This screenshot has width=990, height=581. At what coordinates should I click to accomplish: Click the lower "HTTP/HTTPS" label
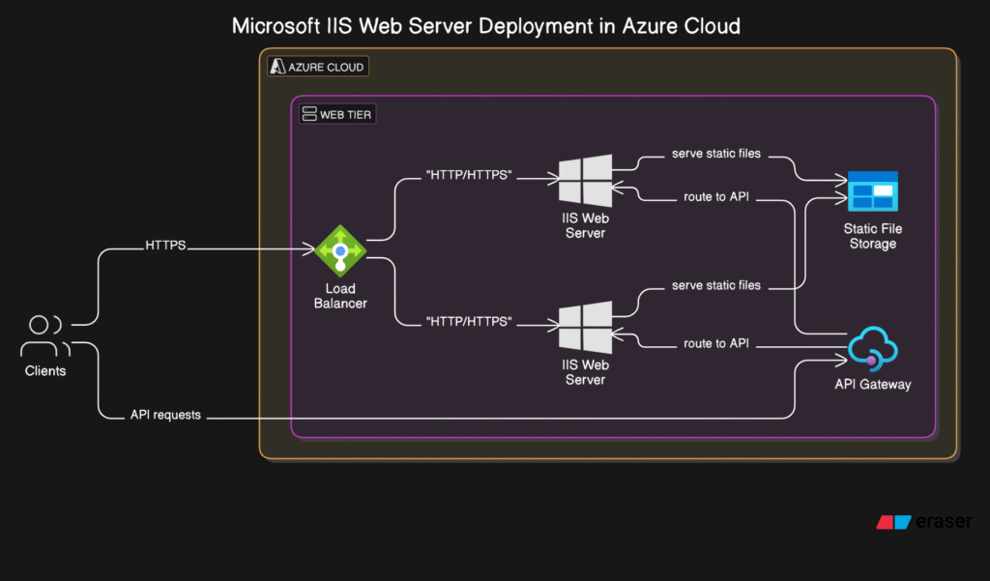click(x=469, y=322)
